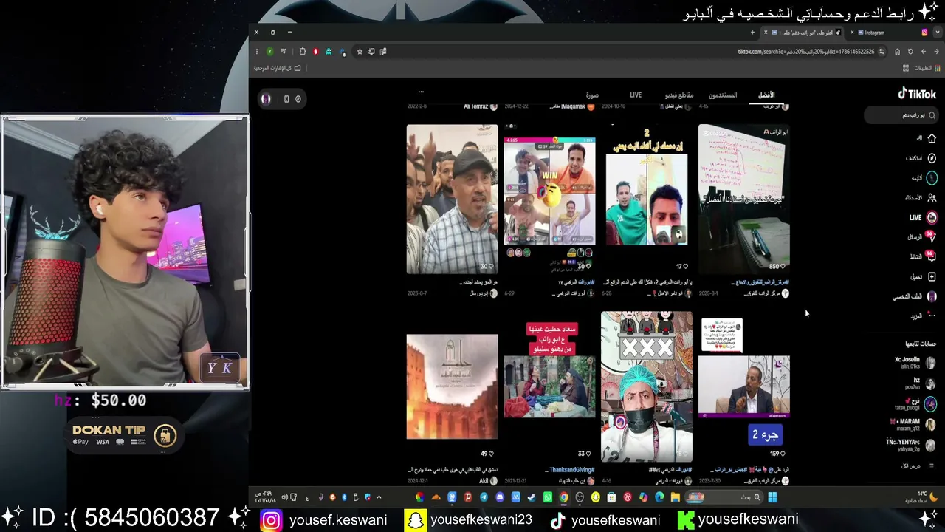Open the Explore compass icon in TikTok

(932, 158)
